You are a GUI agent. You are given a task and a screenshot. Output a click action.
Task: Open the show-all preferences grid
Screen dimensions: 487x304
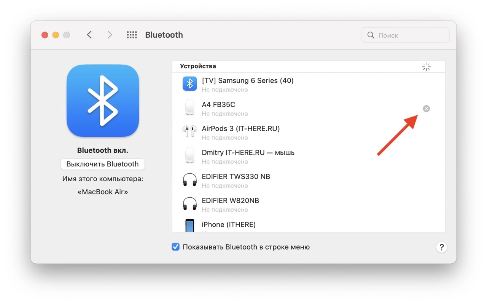(x=132, y=35)
